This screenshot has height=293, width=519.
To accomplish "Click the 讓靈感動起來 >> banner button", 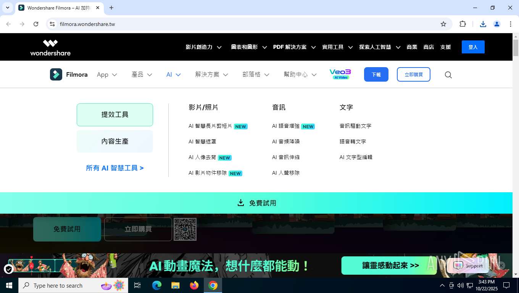I will click(x=389, y=266).
